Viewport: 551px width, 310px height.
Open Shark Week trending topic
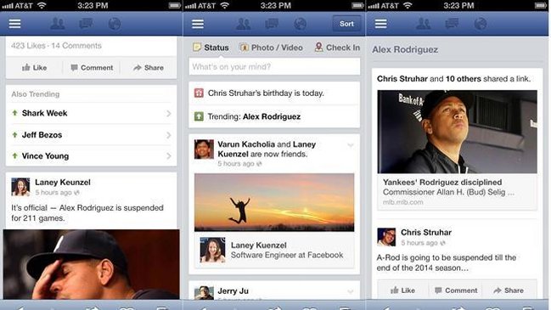[92, 113]
